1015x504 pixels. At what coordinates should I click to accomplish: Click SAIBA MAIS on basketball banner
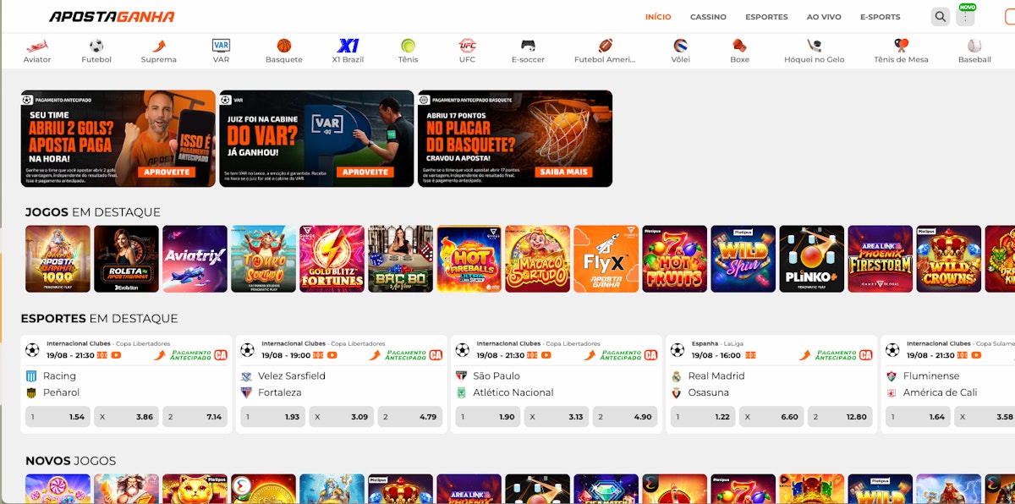tap(564, 172)
